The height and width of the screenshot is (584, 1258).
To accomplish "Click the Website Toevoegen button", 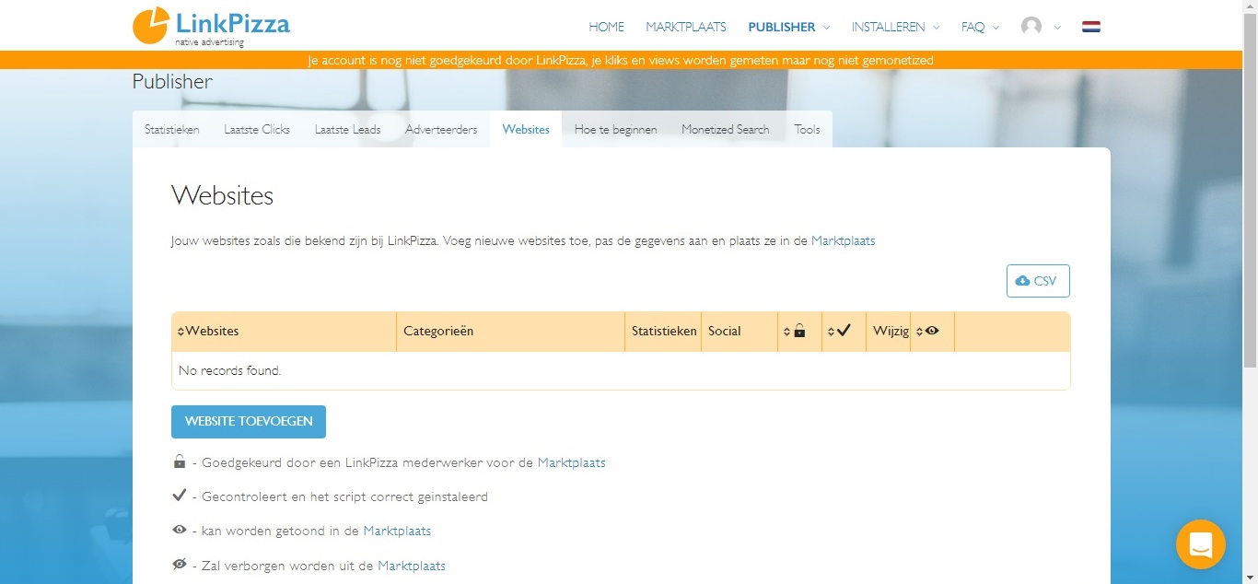I will point(249,422).
